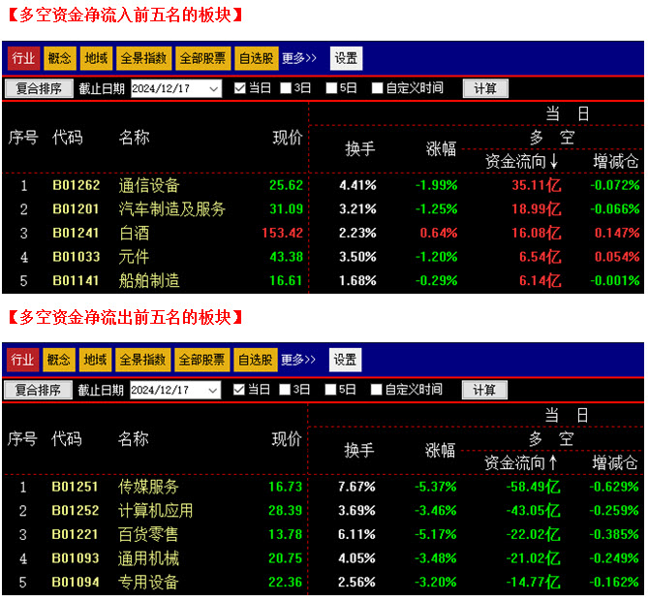The image size is (648, 602).
Task: Select row 专用设备 B01094
Action: pyautogui.click(x=323, y=583)
